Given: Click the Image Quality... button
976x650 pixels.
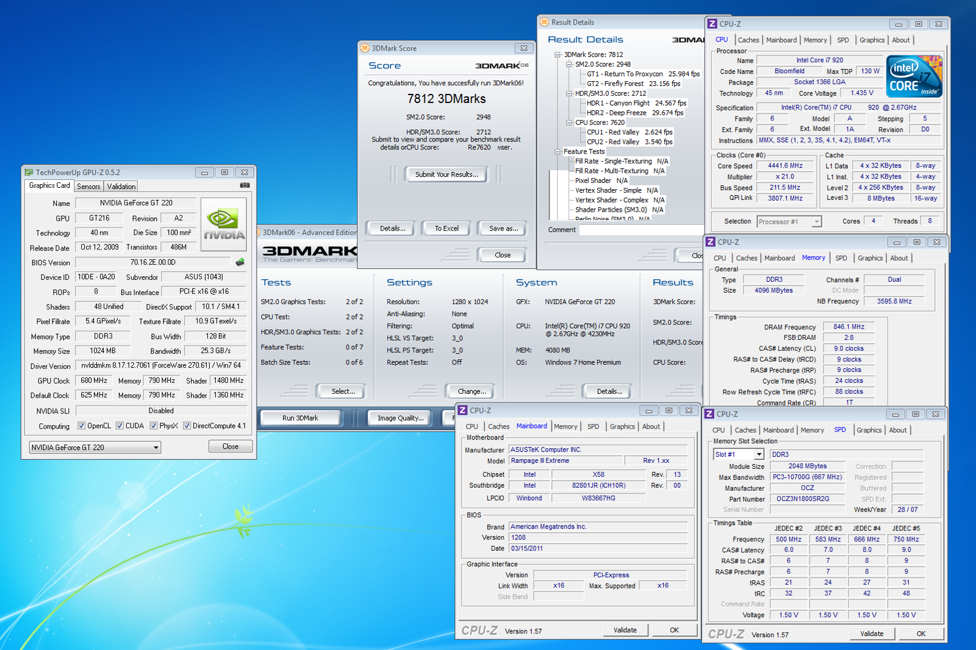Looking at the screenshot, I should [x=400, y=418].
